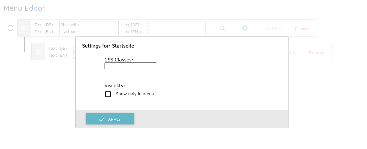Click the Show only in menu label
This screenshot has height=149, width=367.
pos(135,94)
